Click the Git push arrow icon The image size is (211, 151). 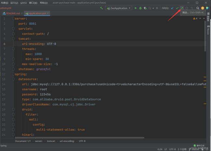(182, 8)
